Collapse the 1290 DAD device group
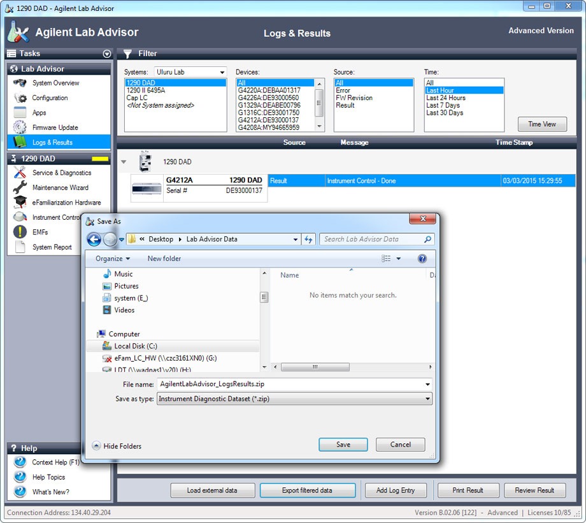 point(124,162)
